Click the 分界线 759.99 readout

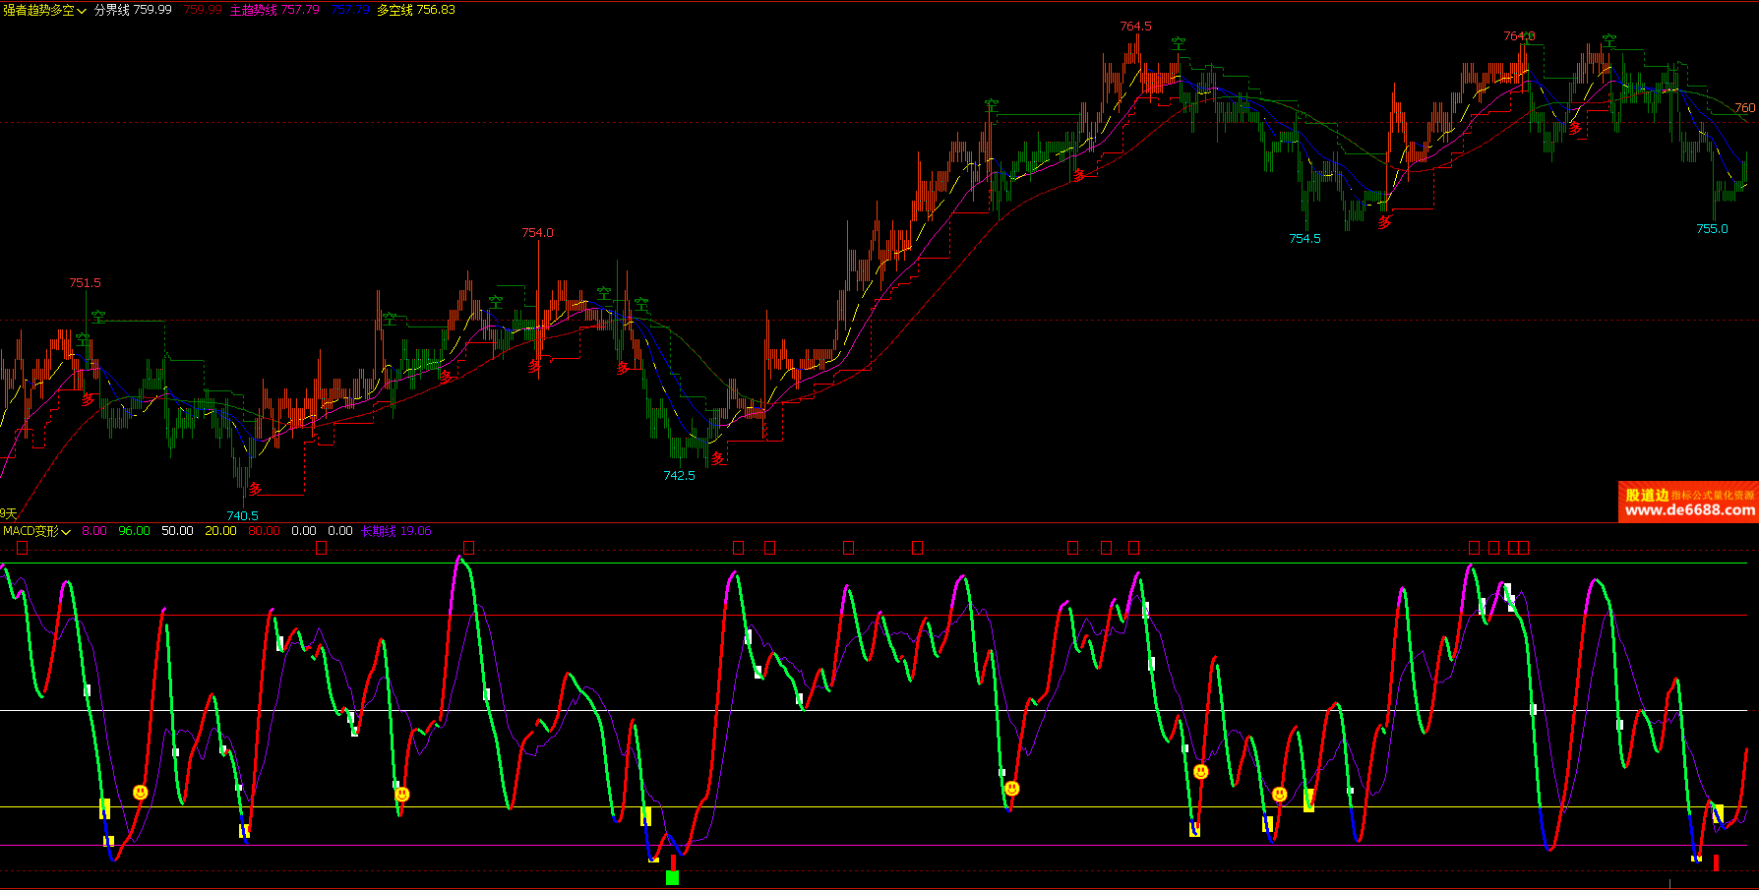tap(133, 10)
